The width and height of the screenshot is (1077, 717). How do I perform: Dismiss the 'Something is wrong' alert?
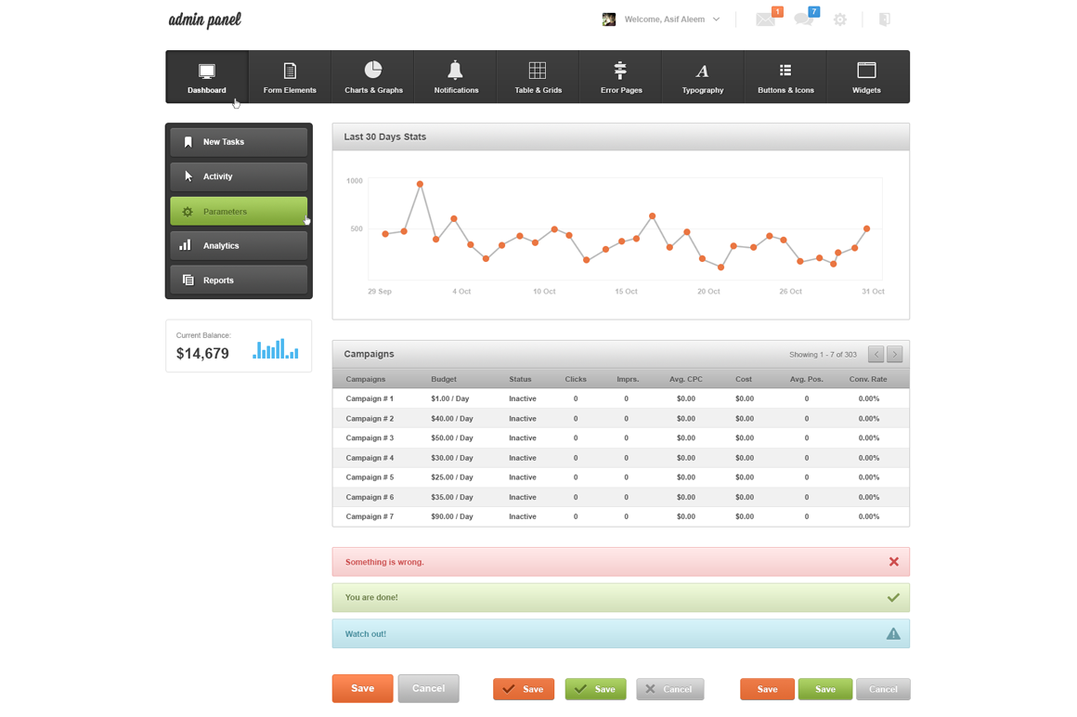(x=893, y=562)
